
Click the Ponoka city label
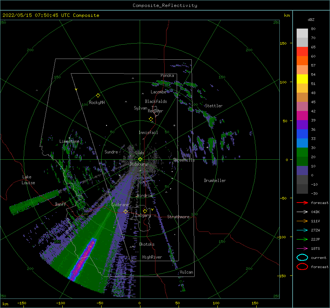click(x=167, y=75)
